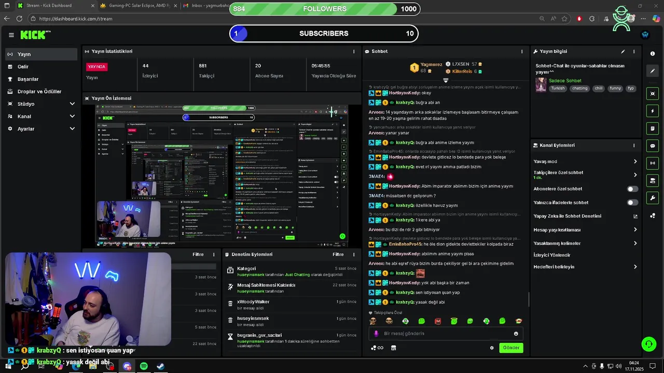
Task: Open the shop icon below the chat input
Action: point(393,348)
